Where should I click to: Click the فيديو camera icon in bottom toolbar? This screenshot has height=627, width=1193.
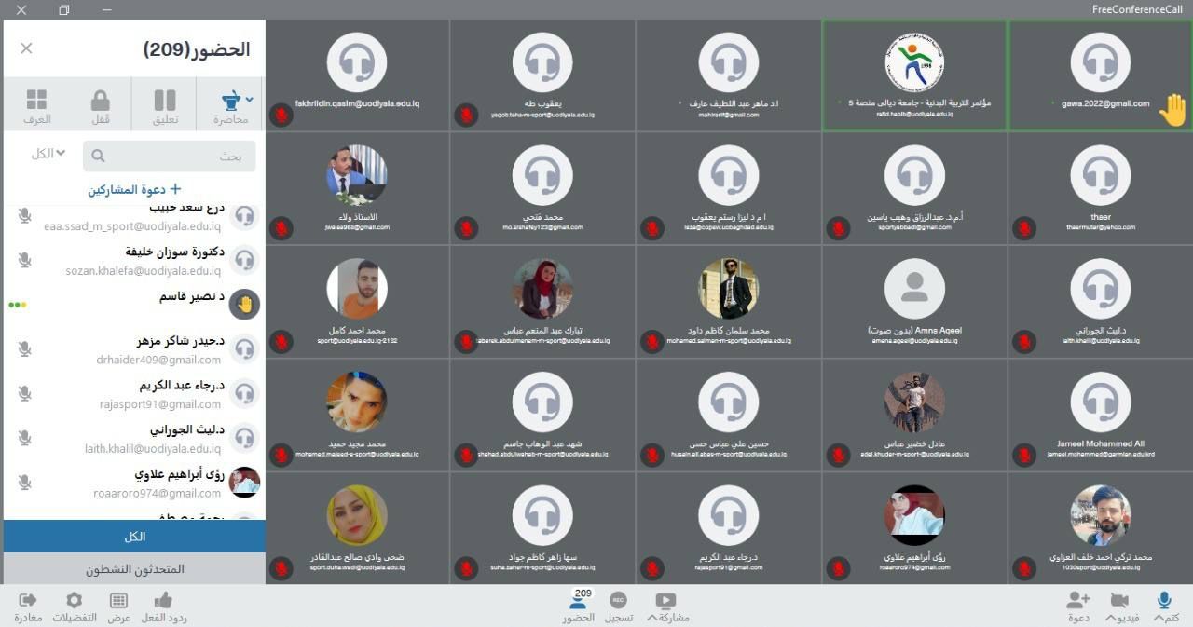click(x=1119, y=601)
